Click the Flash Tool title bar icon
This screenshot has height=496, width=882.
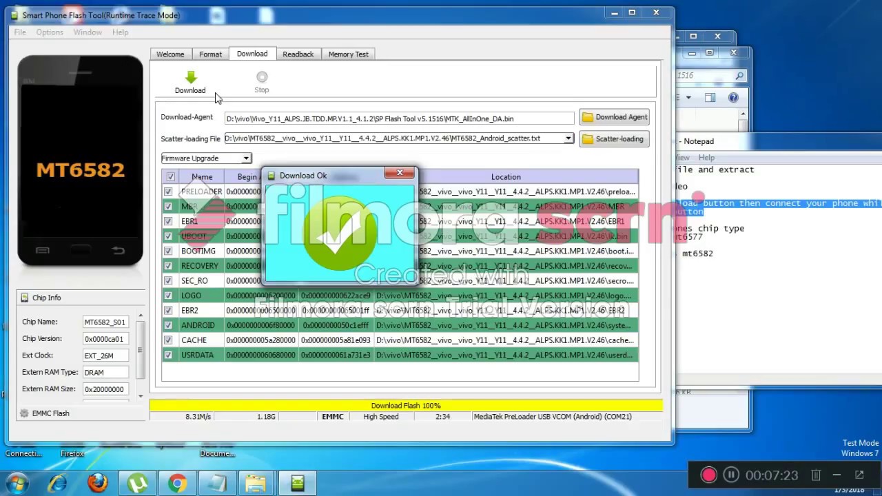point(14,15)
